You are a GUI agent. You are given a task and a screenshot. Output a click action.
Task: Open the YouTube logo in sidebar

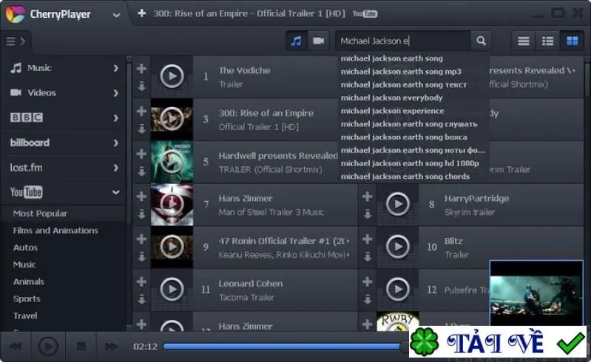[27, 192]
